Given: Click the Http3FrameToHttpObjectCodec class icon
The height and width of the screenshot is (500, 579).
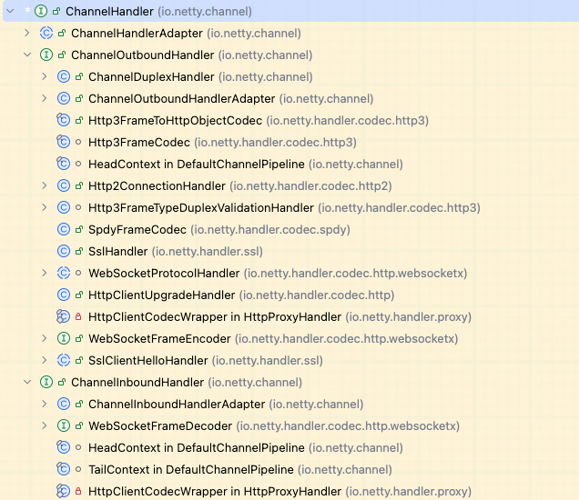Looking at the screenshot, I should (x=64, y=120).
